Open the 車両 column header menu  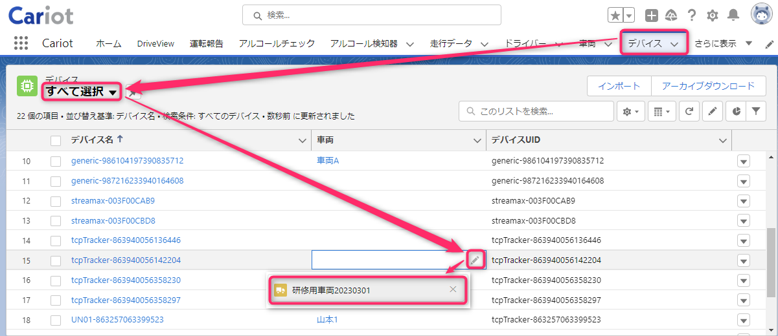coord(477,140)
